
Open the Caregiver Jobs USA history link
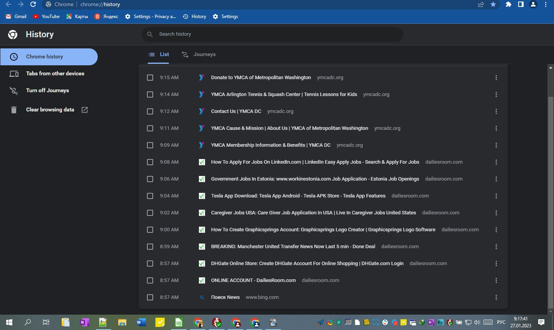pyautogui.click(x=314, y=213)
